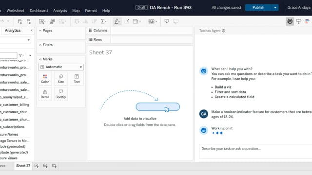Open the Fit view toolbar icon

click(x=136, y=21)
